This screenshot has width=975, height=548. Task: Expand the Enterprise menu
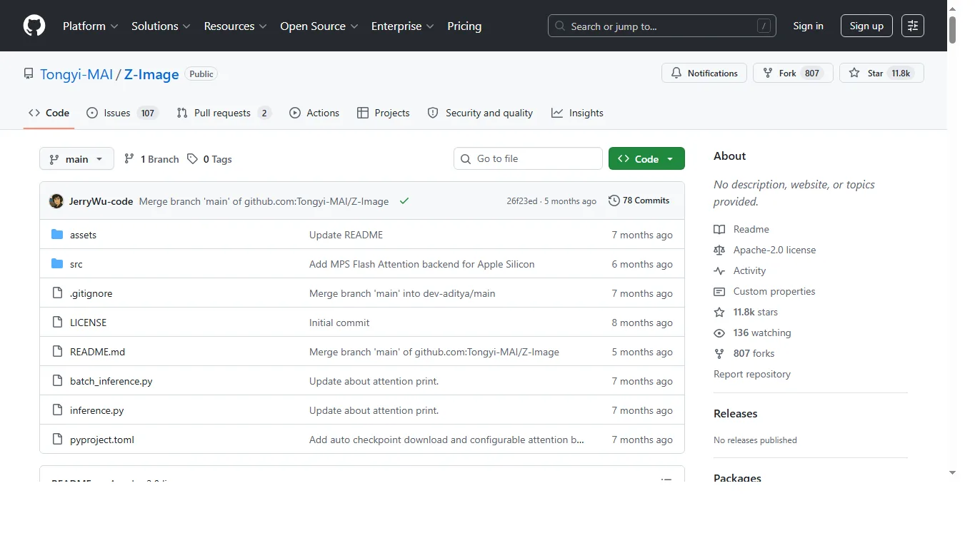403,26
